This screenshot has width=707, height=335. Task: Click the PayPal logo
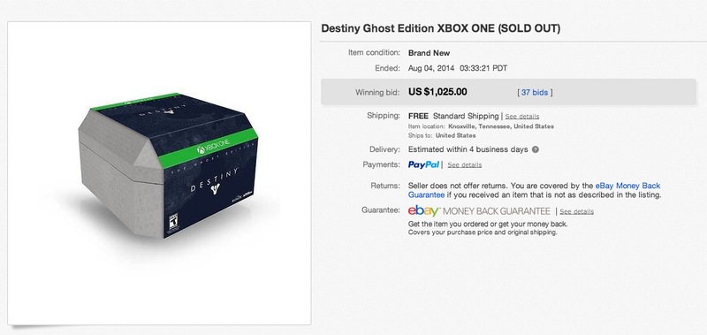[423, 164]
